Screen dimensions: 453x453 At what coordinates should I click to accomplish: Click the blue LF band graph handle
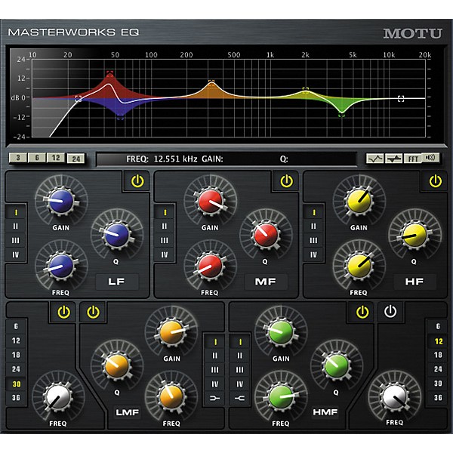(x=121, y=117)
